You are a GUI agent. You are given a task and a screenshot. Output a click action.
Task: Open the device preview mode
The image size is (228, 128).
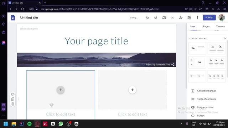click(164, 17)
